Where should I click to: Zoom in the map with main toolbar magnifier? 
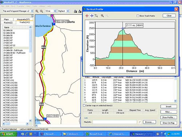[37, 11]
